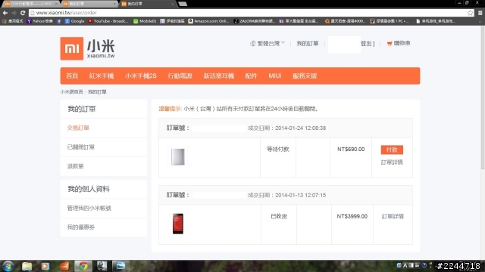This screenshot has width=485, height=272.
Task: Open the 首頁 nav menu item
Action: pos(72,76)
